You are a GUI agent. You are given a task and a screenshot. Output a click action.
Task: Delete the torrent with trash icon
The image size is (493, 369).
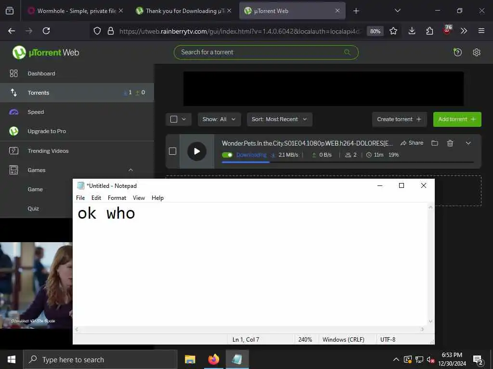tap(450, 143)
